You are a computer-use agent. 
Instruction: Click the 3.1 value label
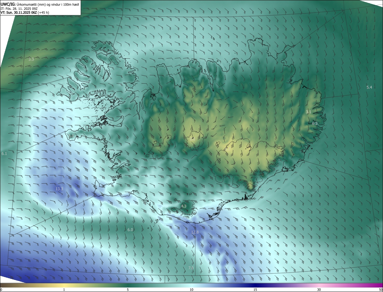[x=308, y=112]
